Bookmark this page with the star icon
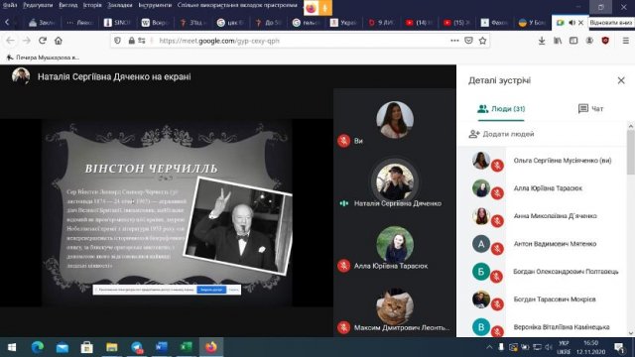 [482, 41]
